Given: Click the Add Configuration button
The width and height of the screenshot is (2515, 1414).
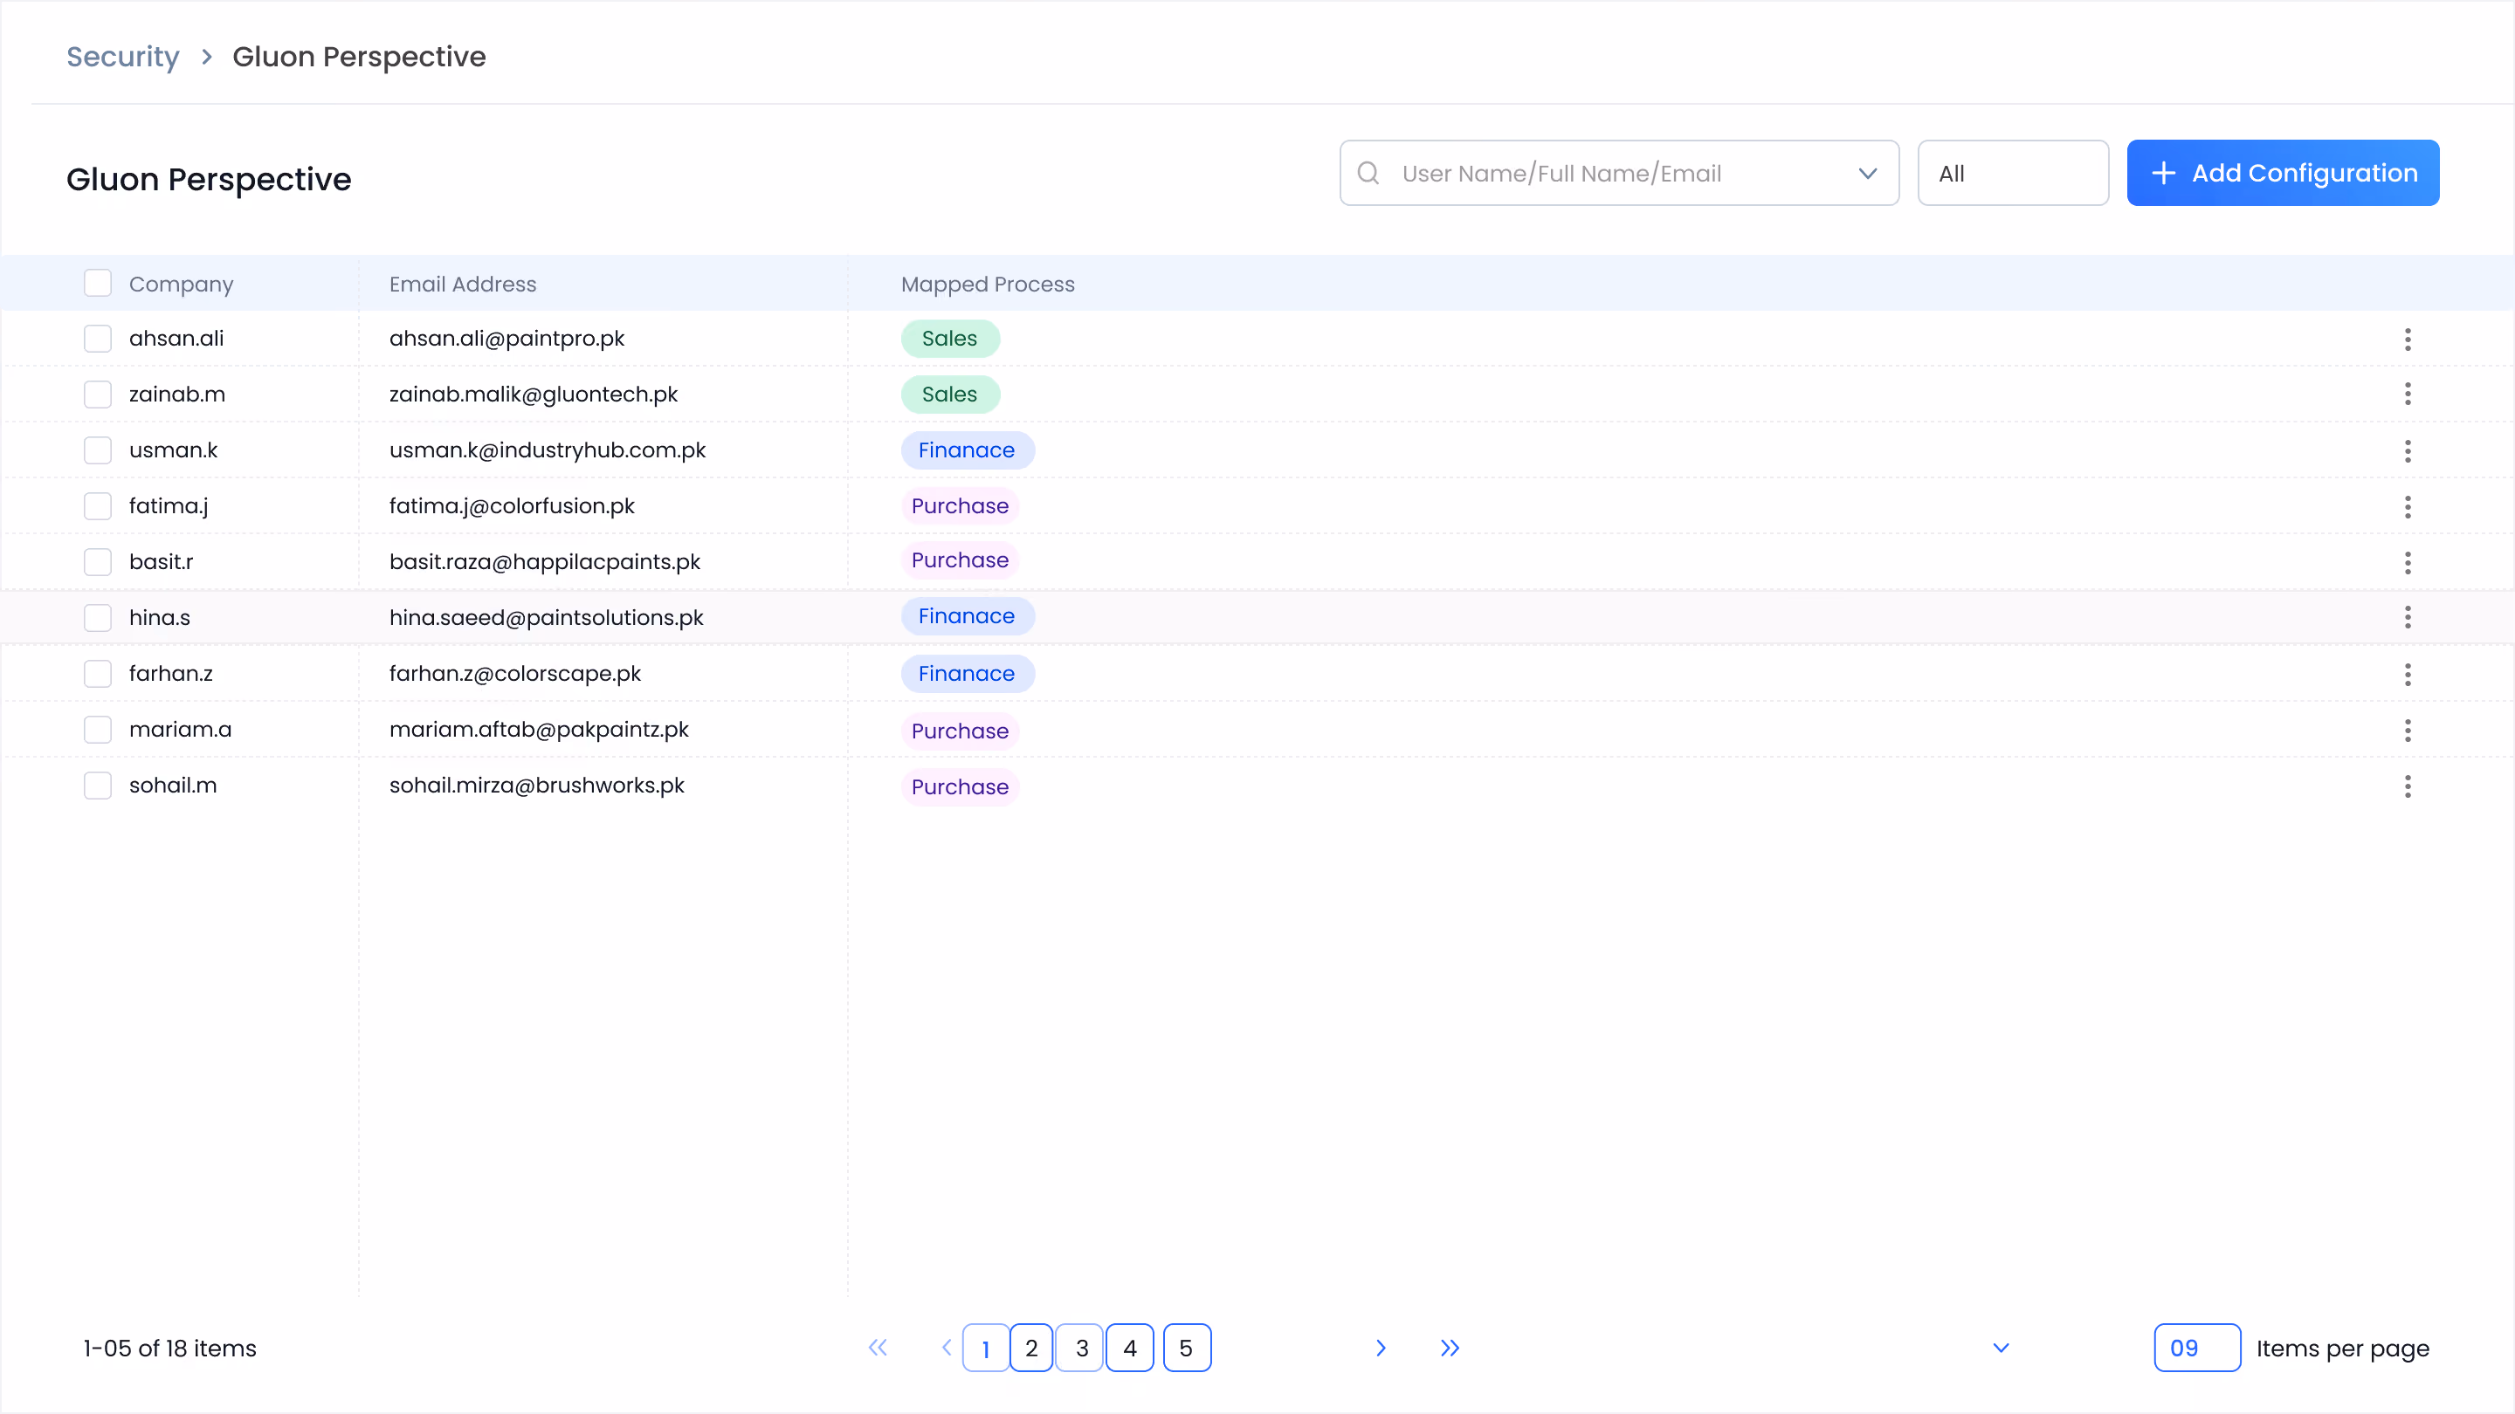Looking at the screenshot, I should tap(2283, 173).
